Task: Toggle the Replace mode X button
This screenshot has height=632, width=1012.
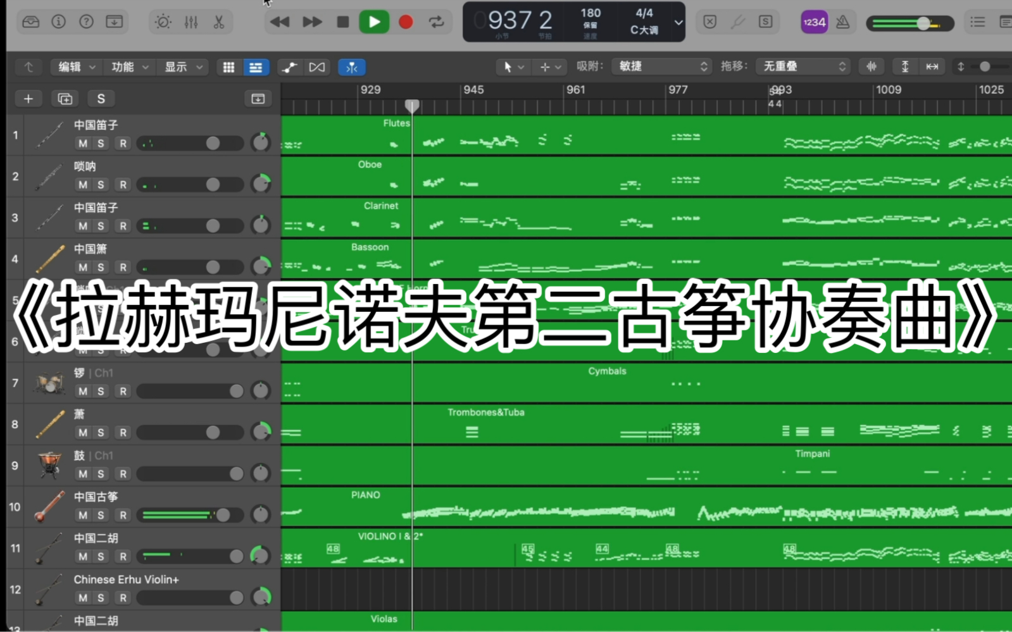Action: coord(710,22)
